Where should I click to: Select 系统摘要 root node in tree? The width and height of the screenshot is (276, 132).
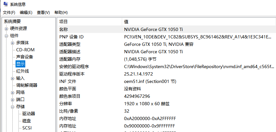(12, 21)
